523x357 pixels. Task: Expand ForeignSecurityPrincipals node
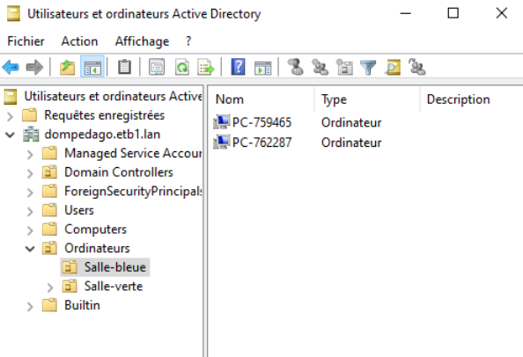tap(30, 193)
